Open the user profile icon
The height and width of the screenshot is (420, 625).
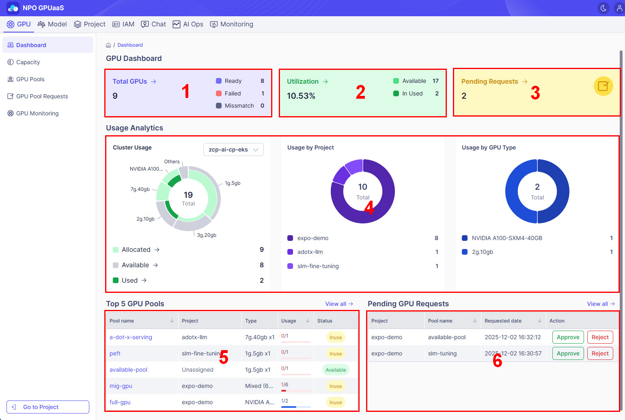(619, 8)
